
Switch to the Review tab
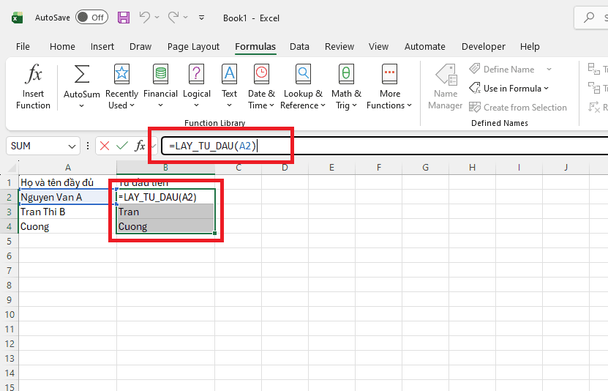tap(339, 47)
